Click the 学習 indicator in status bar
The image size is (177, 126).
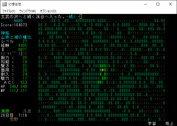tap(152, 124)
